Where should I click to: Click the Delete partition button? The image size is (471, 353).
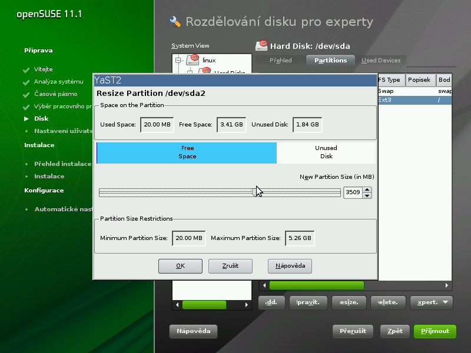388,302
